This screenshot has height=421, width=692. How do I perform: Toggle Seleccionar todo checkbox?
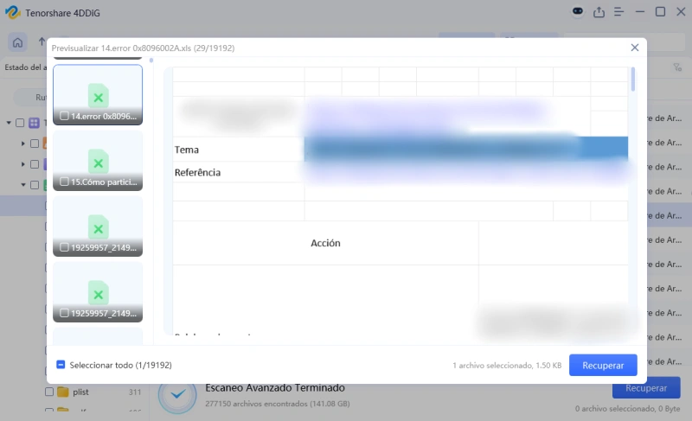point(61,365)
